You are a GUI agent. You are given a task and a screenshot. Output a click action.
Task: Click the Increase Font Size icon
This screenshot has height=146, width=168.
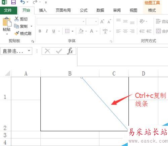click(102, 22)
